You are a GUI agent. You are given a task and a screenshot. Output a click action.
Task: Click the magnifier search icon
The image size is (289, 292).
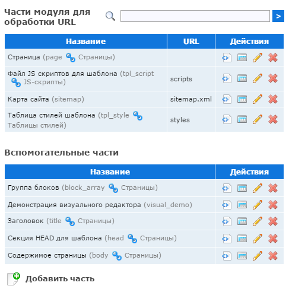click(110, 16)
